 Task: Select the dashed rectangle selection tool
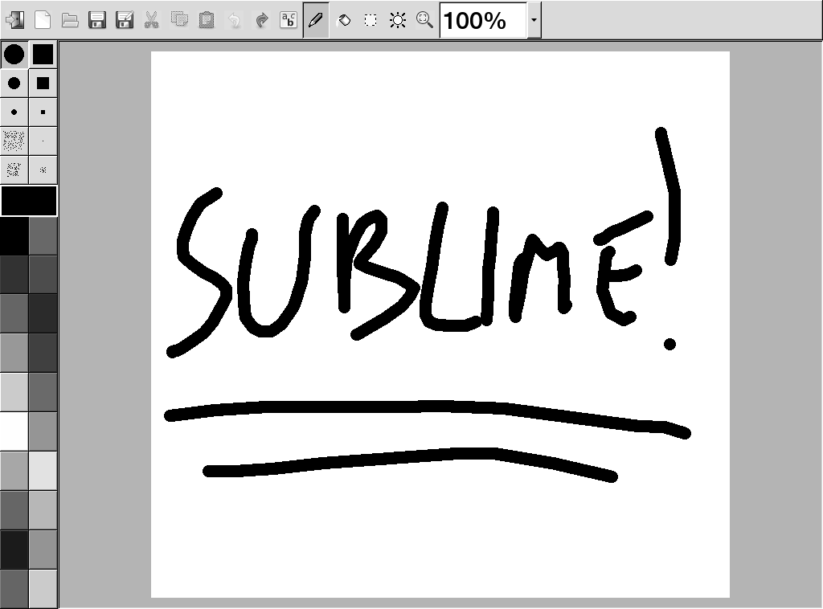(371, 20)
